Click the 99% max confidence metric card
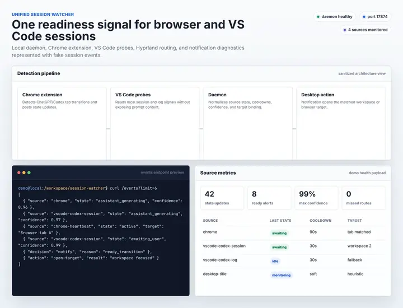The width and height of the screenshot is (403, 308). coord(316,198)
